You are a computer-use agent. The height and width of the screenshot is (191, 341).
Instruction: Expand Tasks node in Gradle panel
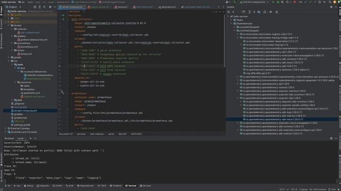coord(231,20)
